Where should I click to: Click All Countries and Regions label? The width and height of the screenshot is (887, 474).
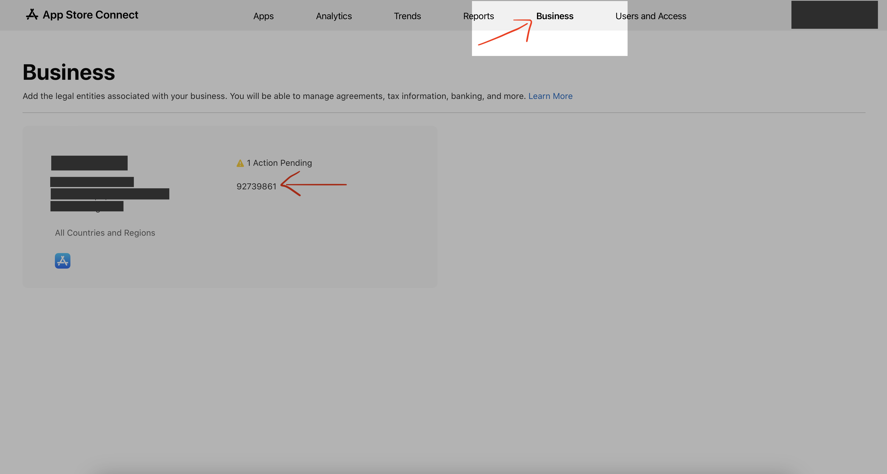point(105,233)
